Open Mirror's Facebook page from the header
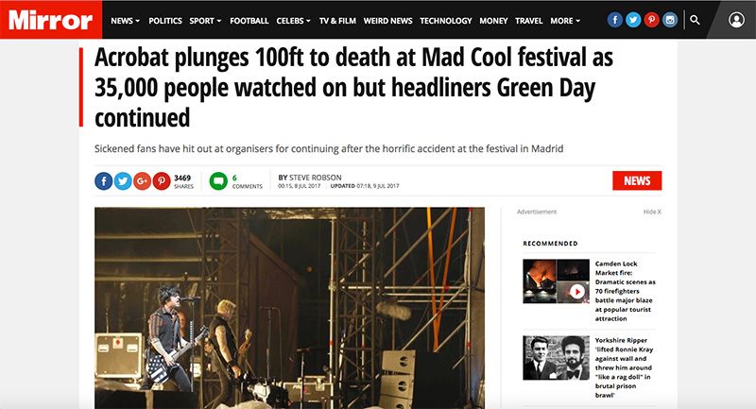The width and height of the screenshot is (756, 409). [x=614, y=20]
